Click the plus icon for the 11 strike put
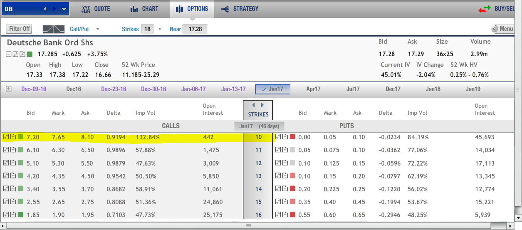 pyautogui.click(x=285, y=150)
